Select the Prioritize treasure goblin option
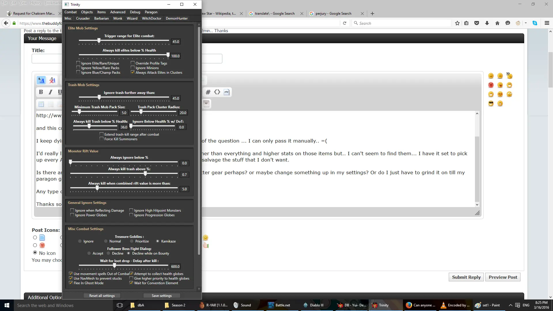Viewport: 553px width, 311px height. (x=132, y=241)
